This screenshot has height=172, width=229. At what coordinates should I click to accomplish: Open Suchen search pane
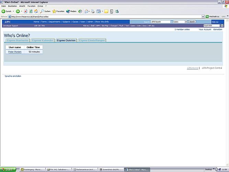[45, 11]
